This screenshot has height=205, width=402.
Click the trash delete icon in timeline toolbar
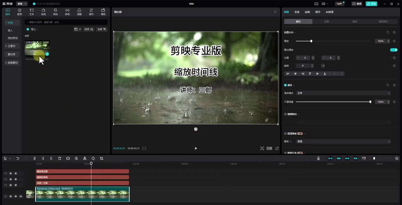click(x=60, y=158)
